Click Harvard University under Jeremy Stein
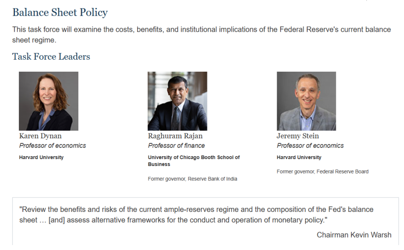Screen dimensions: 404x250 click(299, 157)
